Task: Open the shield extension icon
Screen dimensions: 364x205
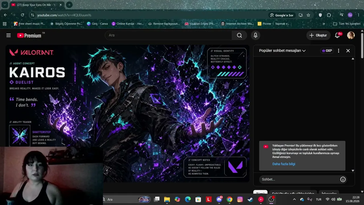Action: pos(320,15)
